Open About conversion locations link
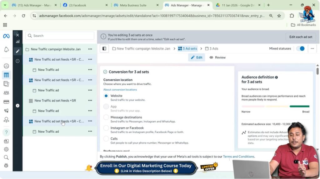 [x=120, y=90]
